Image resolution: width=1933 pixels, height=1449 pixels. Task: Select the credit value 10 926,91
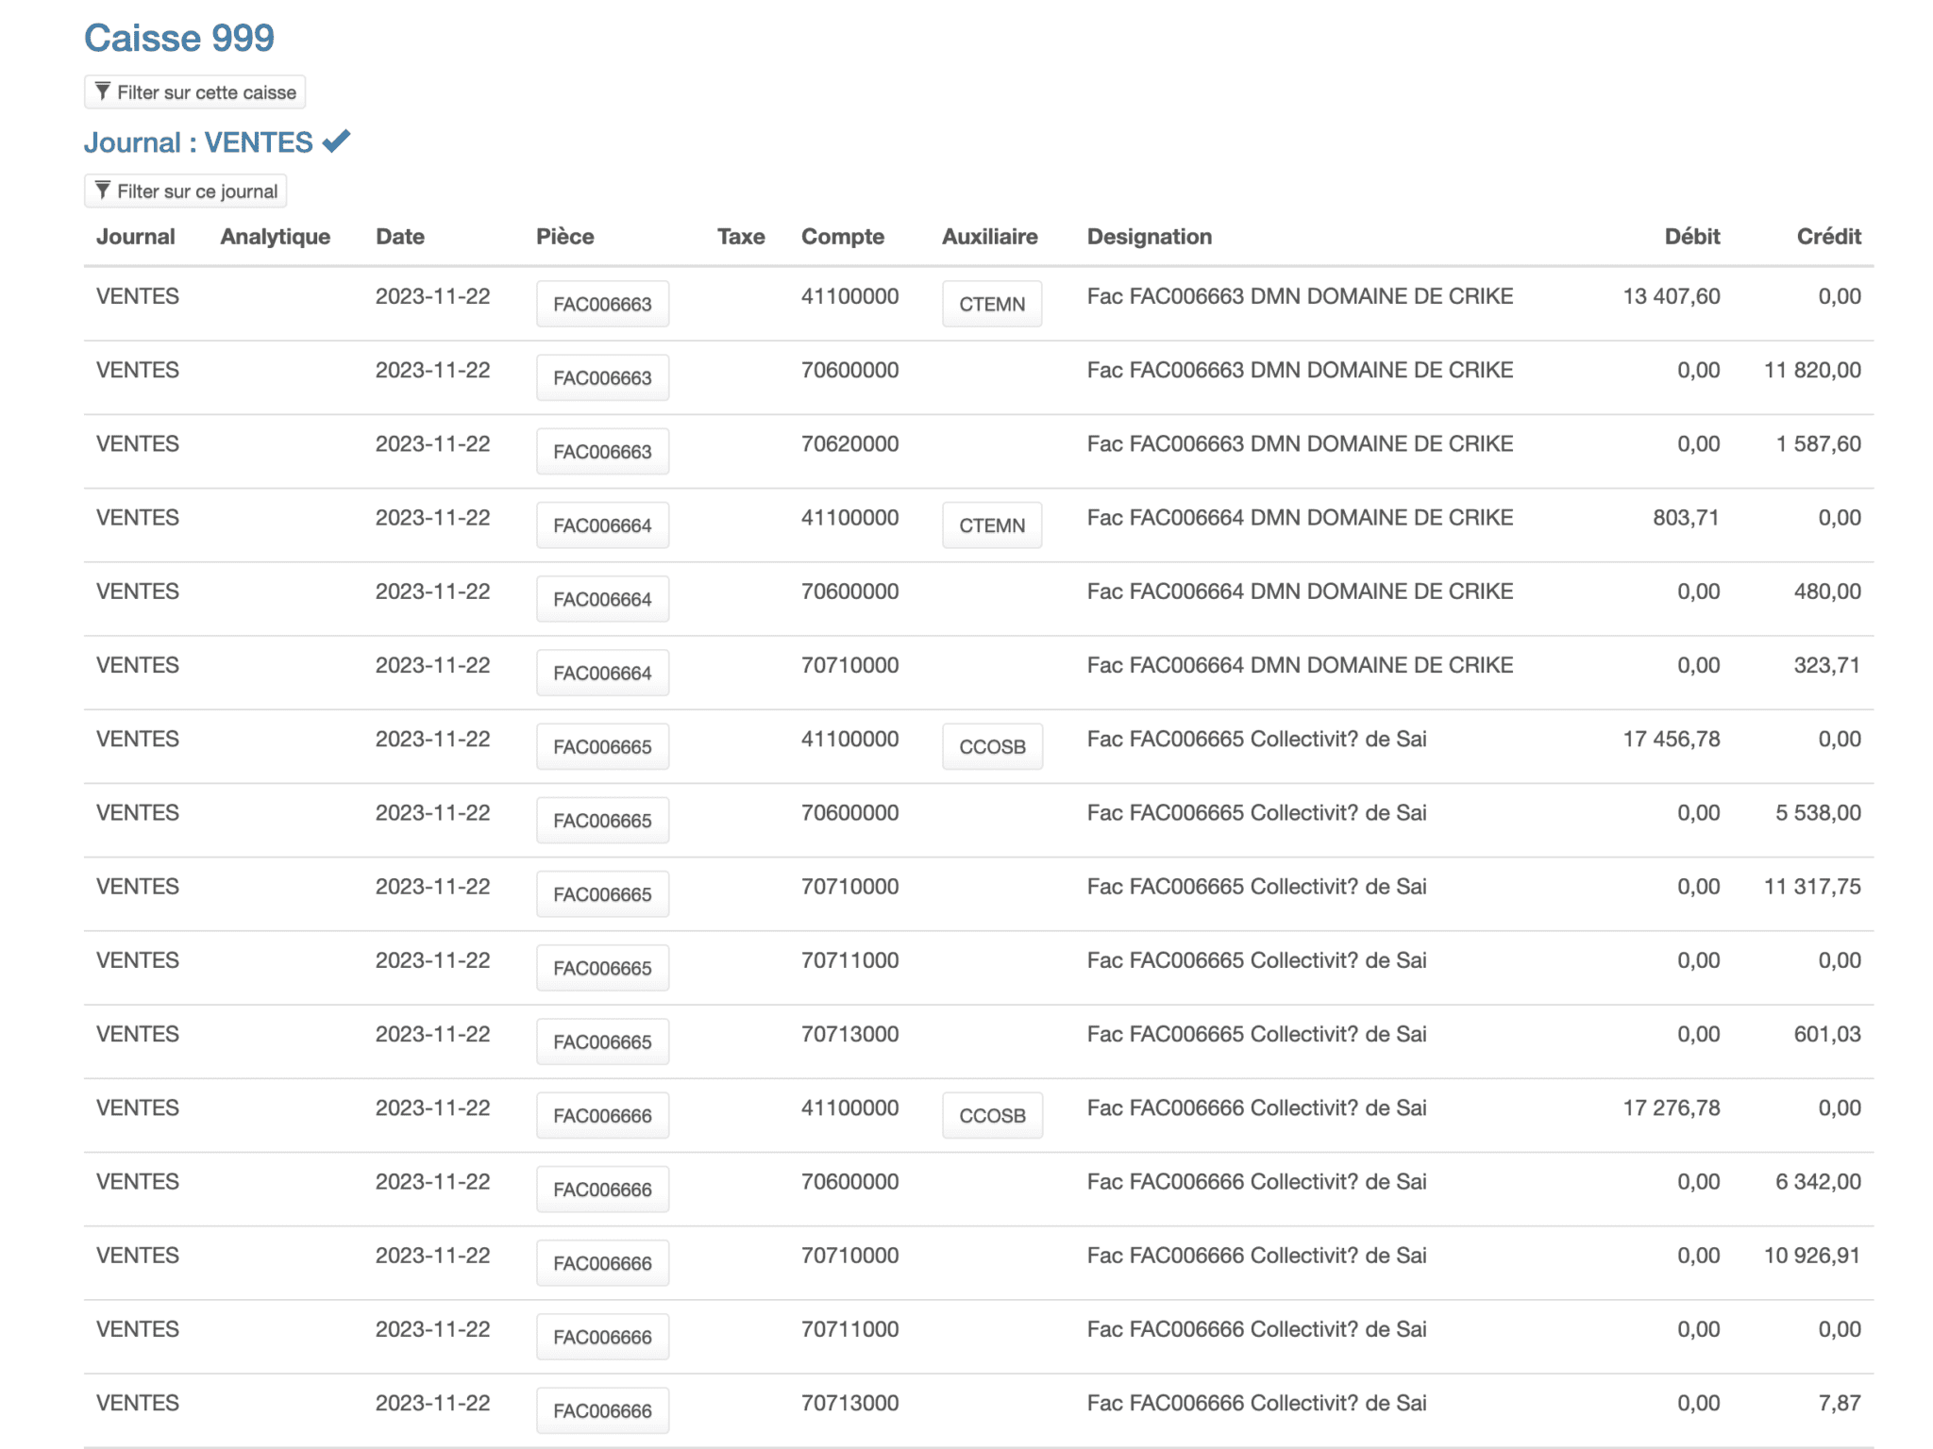pyautogui.click(x=1812, y=1256)
